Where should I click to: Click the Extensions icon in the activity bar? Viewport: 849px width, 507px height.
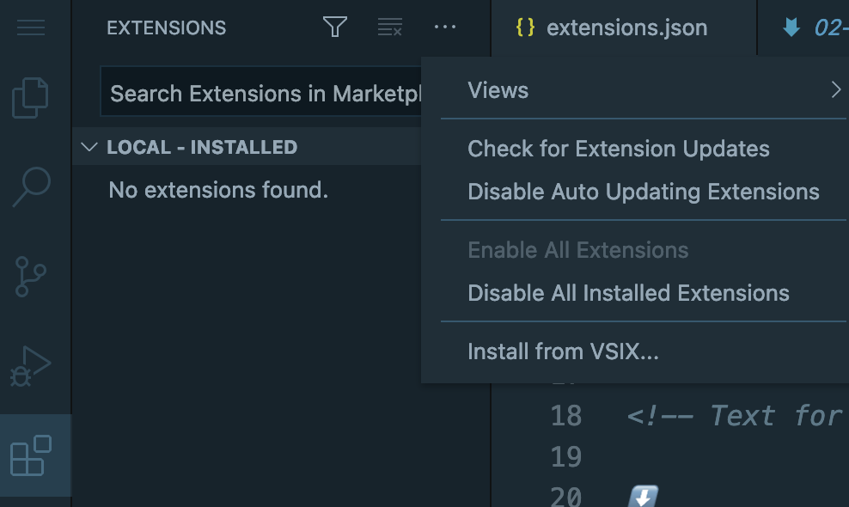tap(31, 455)
